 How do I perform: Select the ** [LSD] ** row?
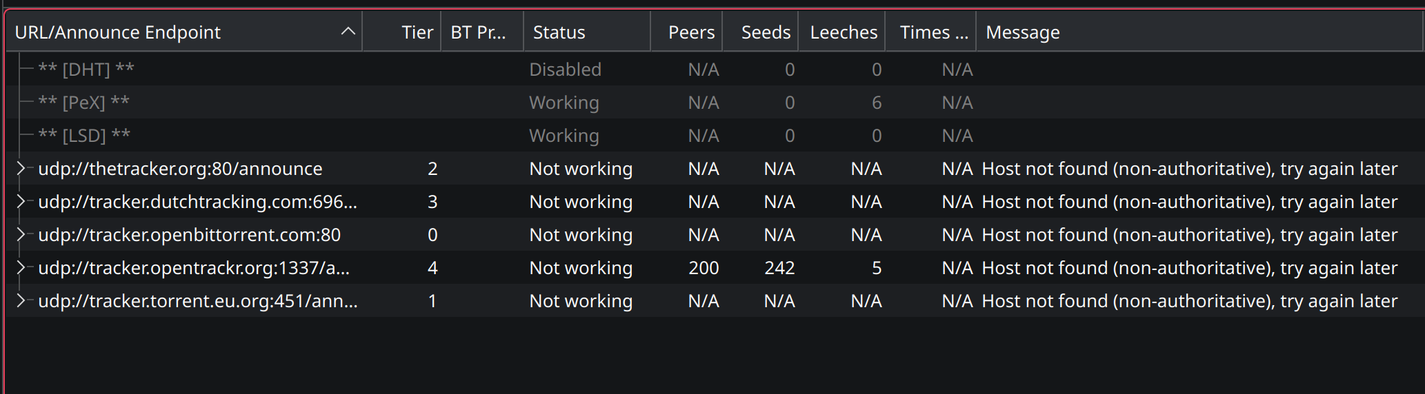(x=84, y=136)
